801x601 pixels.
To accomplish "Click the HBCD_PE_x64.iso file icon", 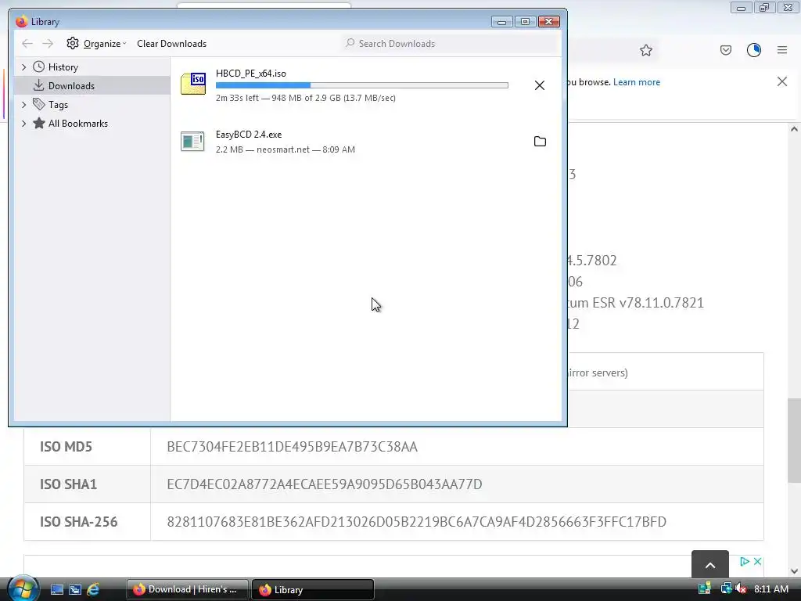I will click(x=193, y=84).
